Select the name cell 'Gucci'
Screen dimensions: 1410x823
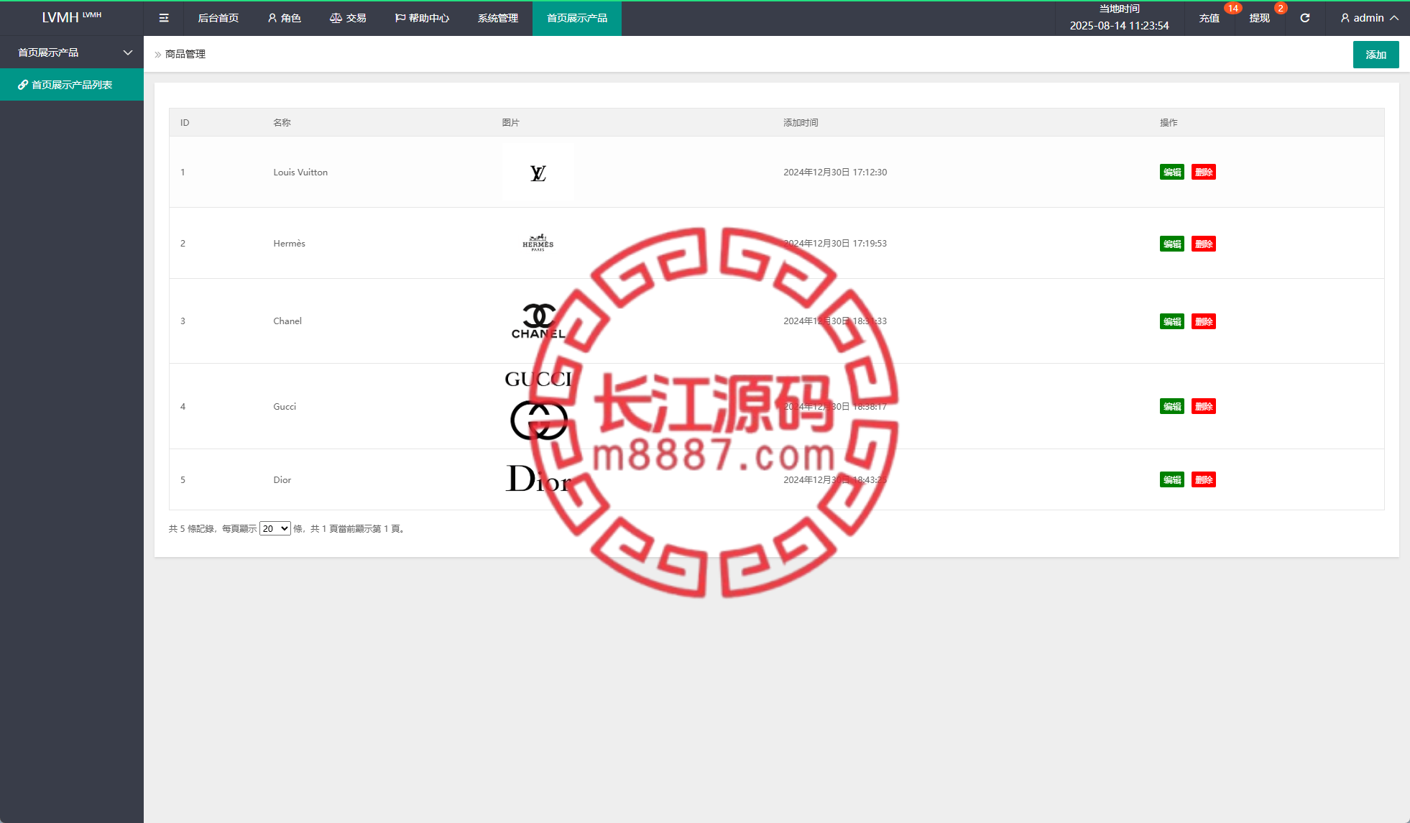[x=285, y=407]
